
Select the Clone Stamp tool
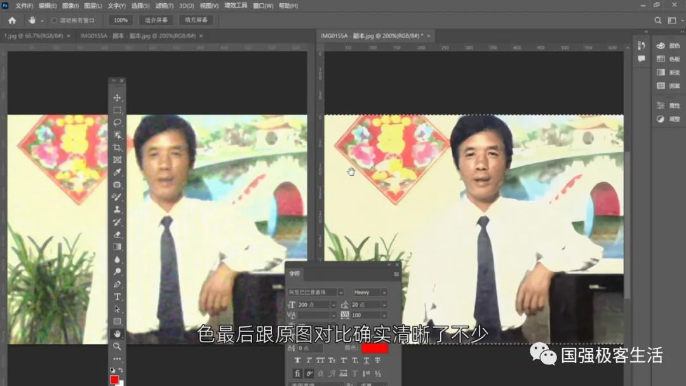[117, 210]
